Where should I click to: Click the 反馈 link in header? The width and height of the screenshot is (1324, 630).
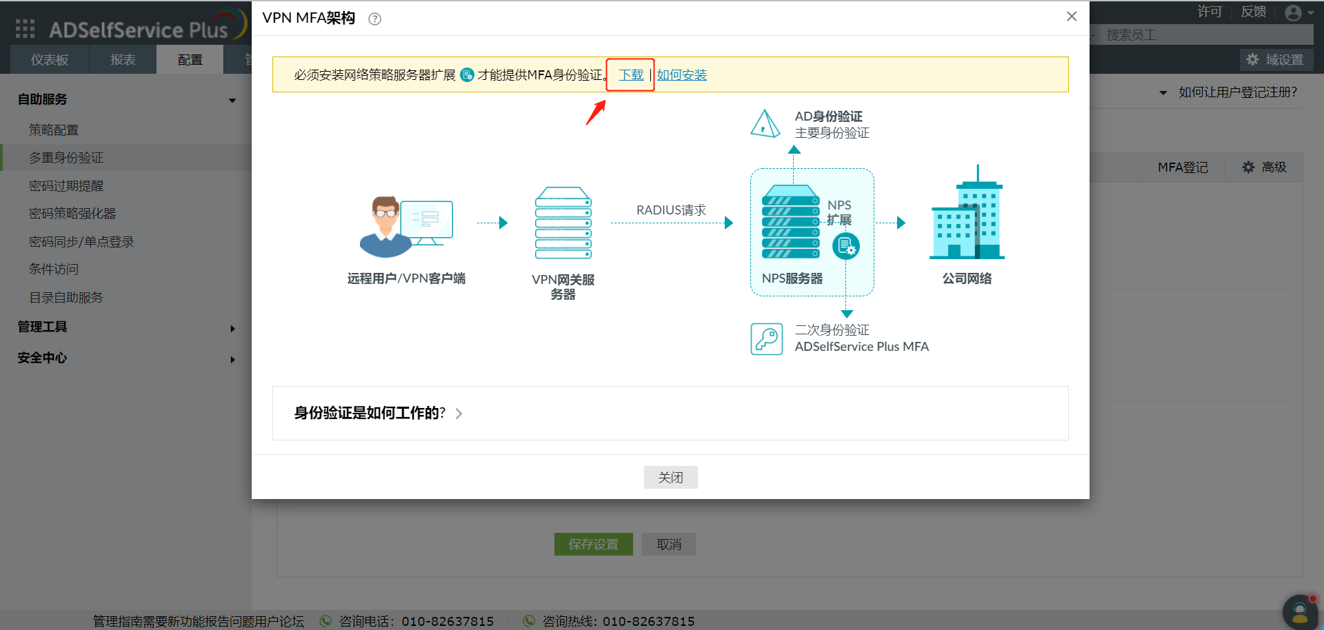pyautogui.click(x=1253, y=12)
